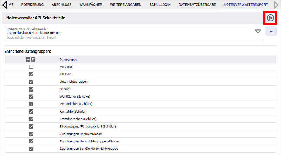Click the run export play icon
The image size is (281, 155).
pos(270,18)
